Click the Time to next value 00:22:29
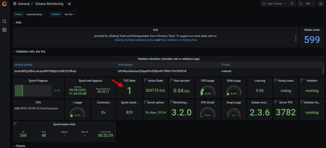Viewport: 326px width, 148px height. pos(105,135)
